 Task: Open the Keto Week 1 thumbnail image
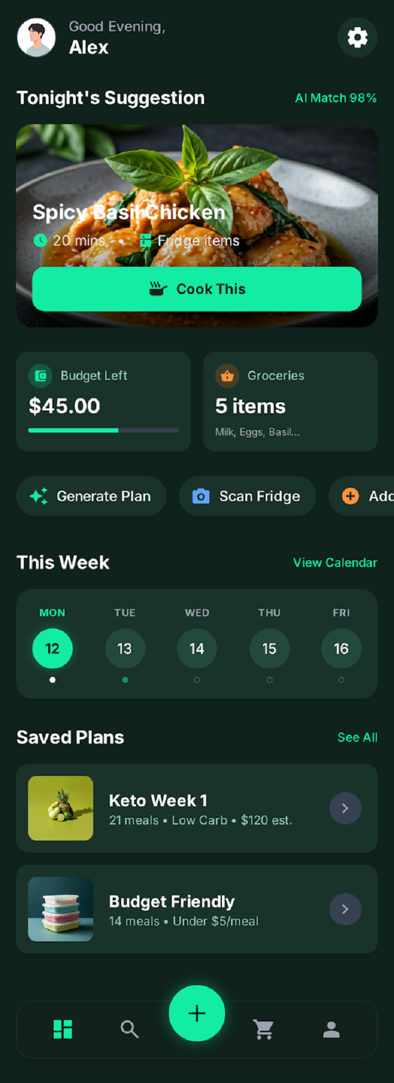point(61,808)
